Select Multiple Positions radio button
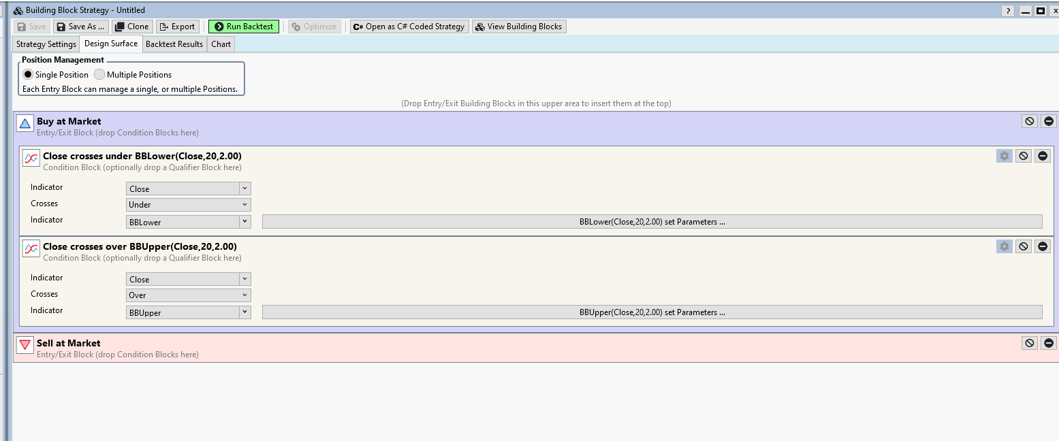The width and height of the screenshot is (1059, 441). point(99,75)
